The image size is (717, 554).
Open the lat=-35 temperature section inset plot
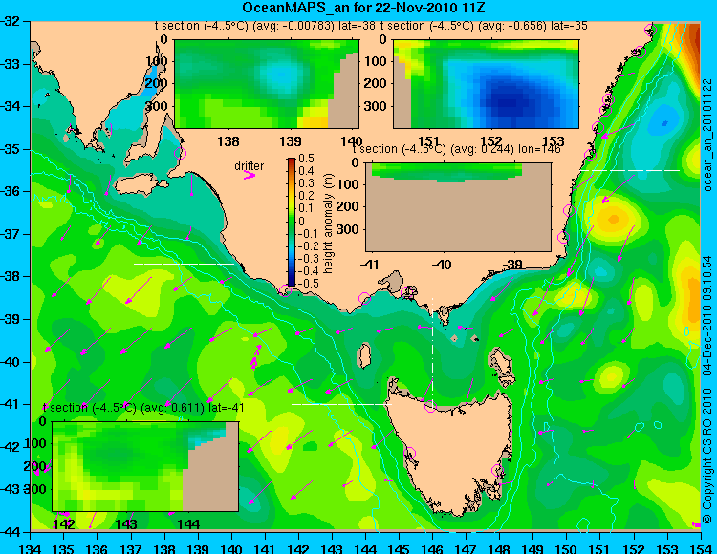486,84
